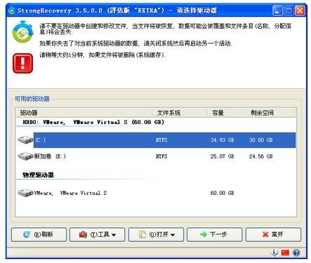Click the 下一步 next step button
Image resolution: width=311 pixels, height=263 pixels.
pyautogui.click(x=214, y=234)
